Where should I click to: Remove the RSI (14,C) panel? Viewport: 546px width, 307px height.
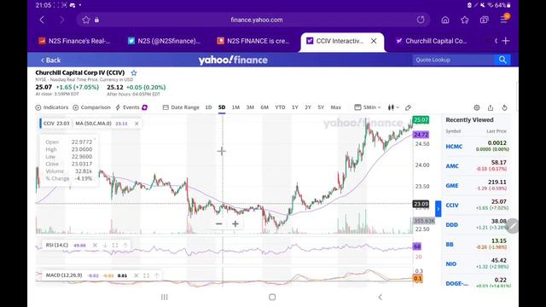95,246
